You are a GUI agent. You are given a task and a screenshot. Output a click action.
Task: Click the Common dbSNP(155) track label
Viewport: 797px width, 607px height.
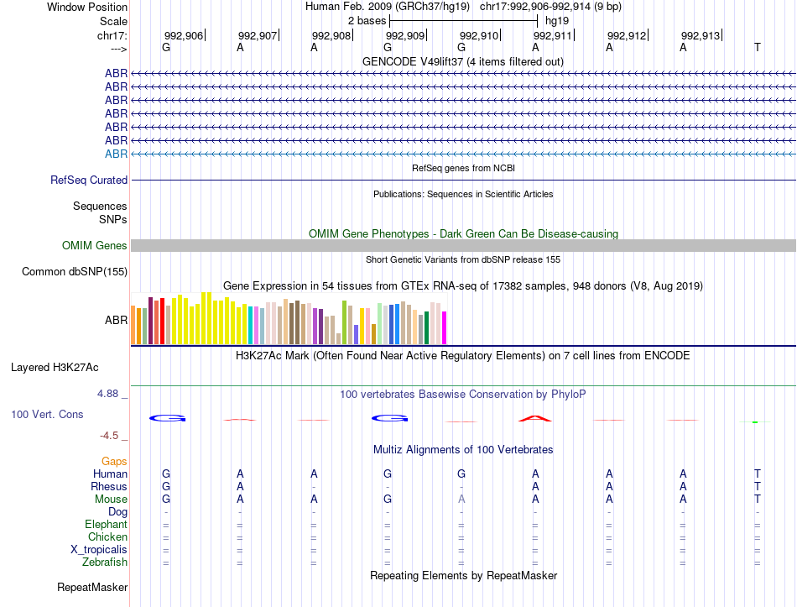[x=74, y=272]
